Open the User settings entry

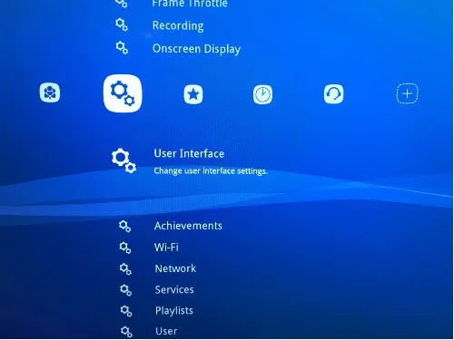coord(166,331)
